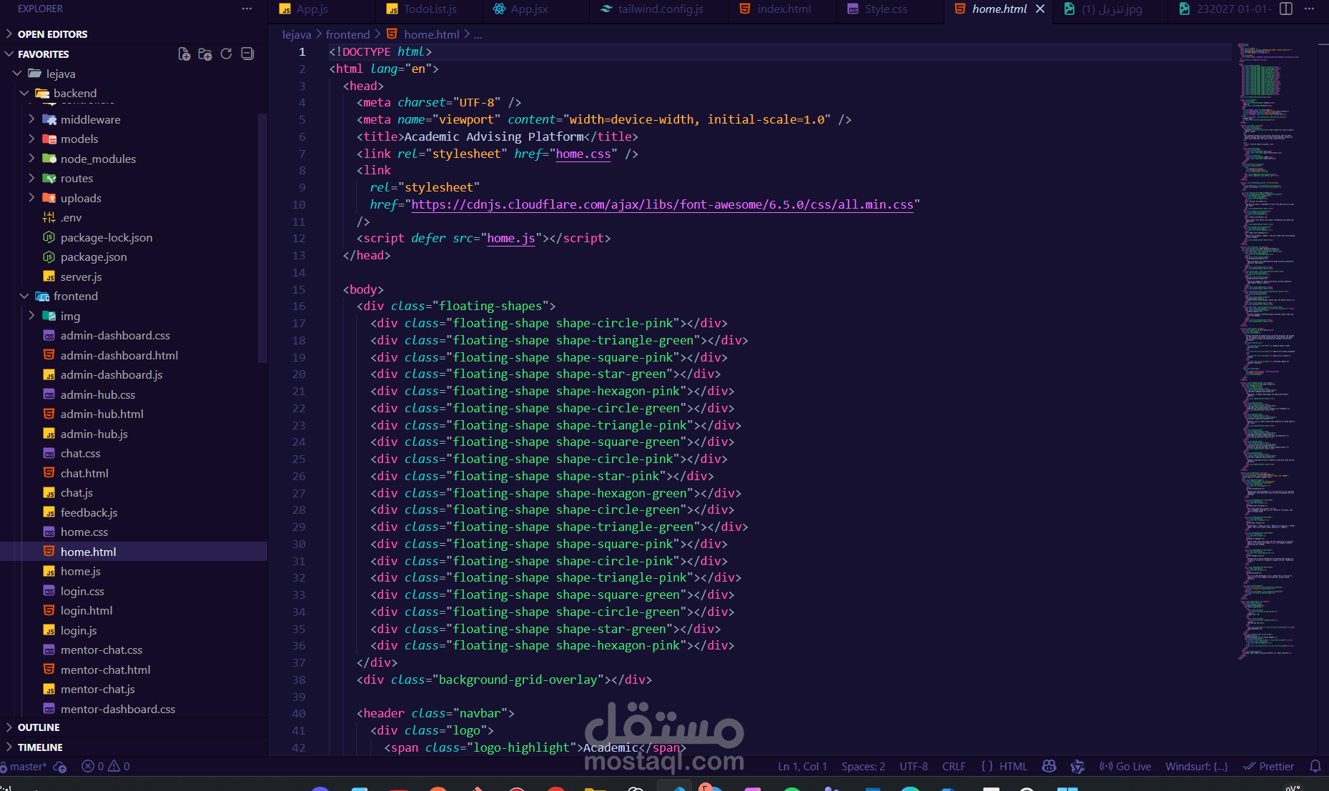Open Explorer views and more actions menu
This screenshot has width=1329, height=791.
click(x=247, y=9)
